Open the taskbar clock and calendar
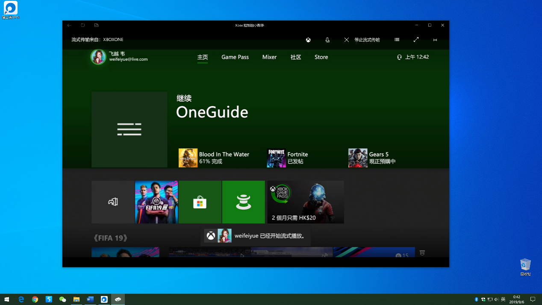The image size is (542, 305). pyautogui.click(x=517, y=299)
